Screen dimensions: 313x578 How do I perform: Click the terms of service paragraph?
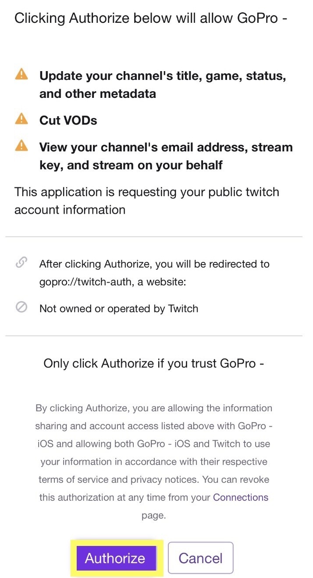(x=153, y=461)
